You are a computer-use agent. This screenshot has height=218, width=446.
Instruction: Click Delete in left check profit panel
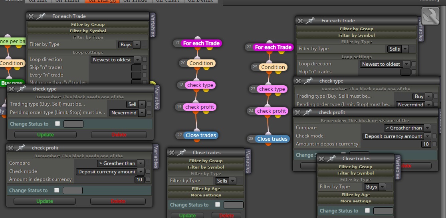coord(118,201)
